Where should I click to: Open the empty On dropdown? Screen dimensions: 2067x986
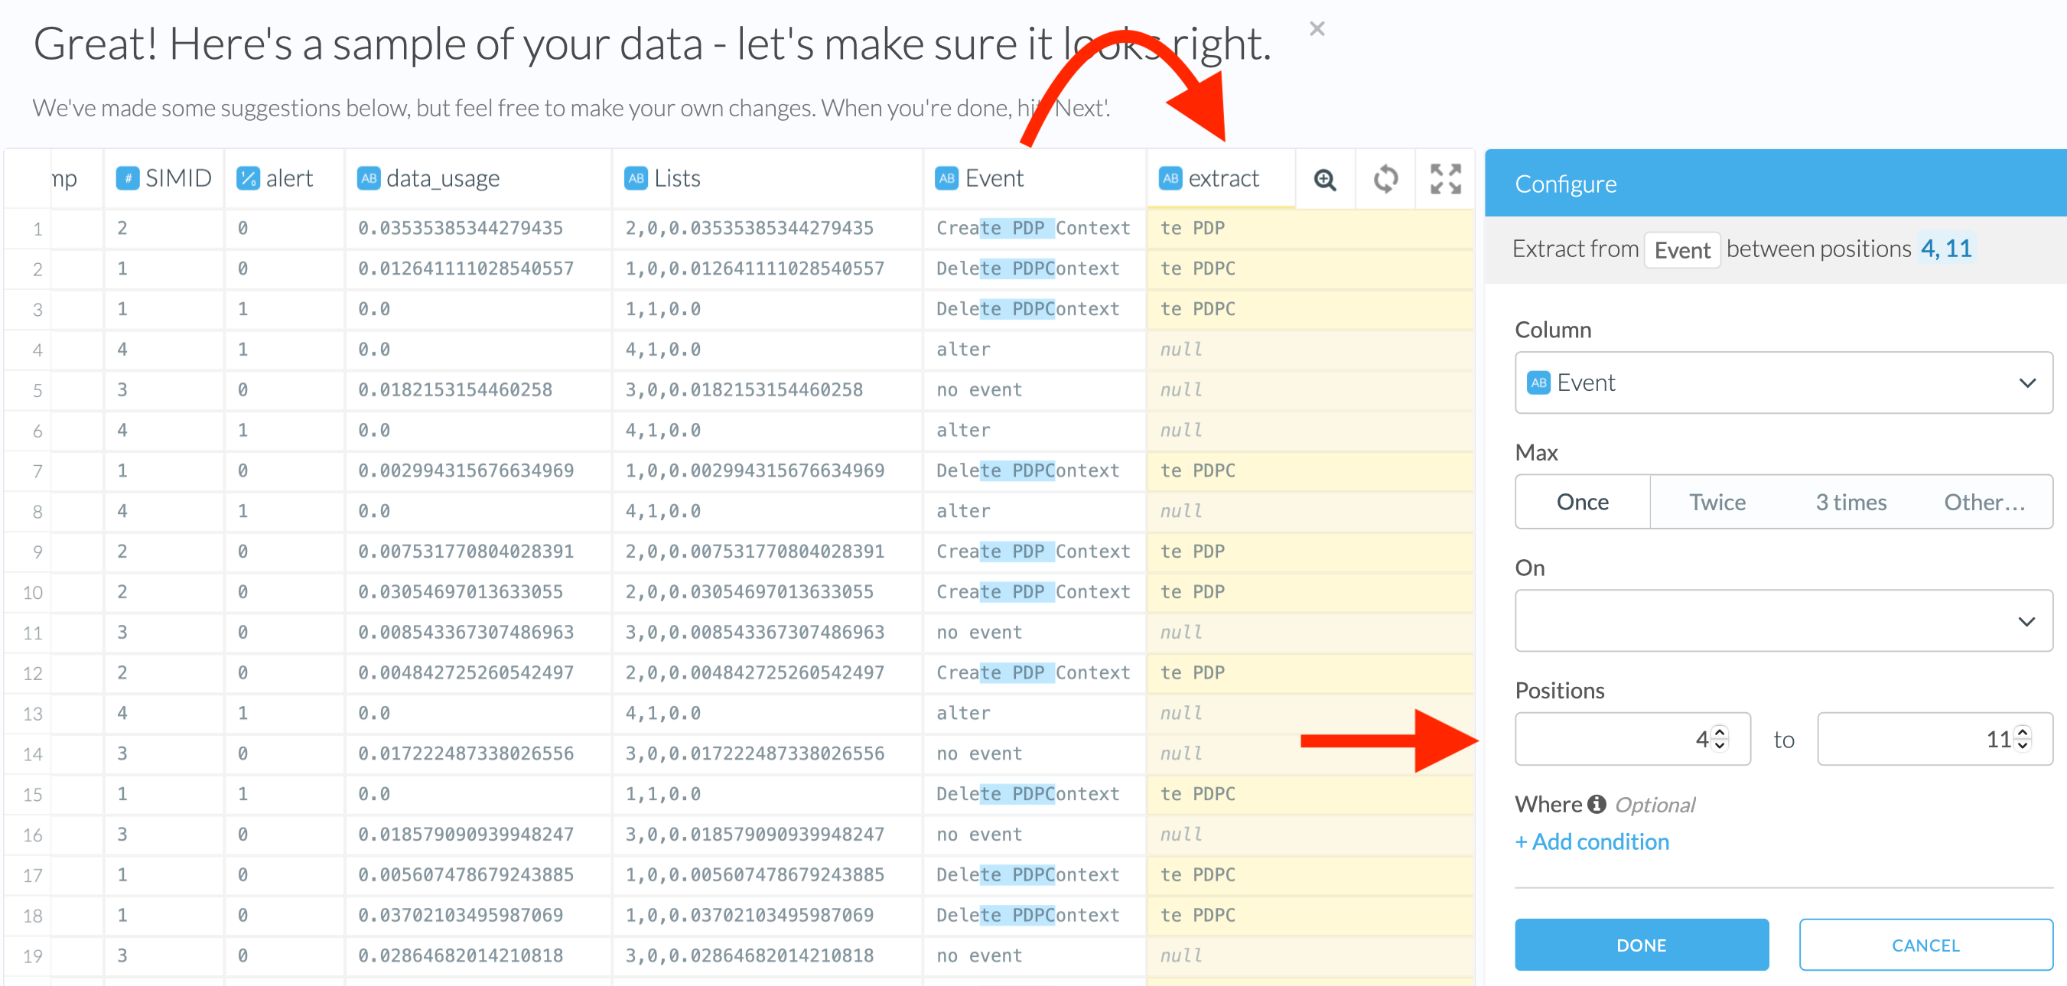tap(1783, 621)
